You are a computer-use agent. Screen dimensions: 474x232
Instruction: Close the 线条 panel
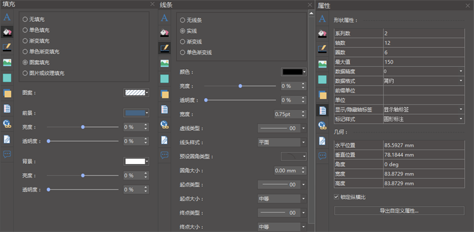(310, 5)
